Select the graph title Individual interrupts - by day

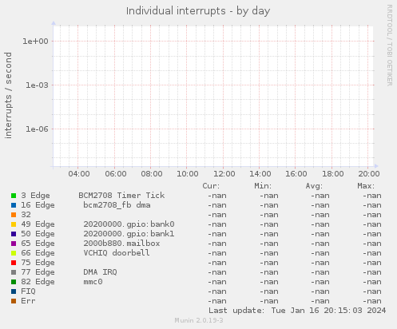pos(198,11)
